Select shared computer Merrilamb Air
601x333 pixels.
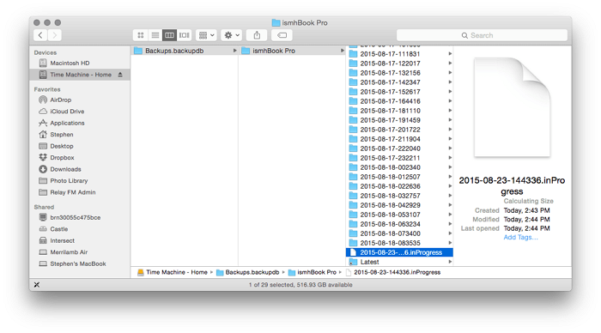[x=80, y=251]
